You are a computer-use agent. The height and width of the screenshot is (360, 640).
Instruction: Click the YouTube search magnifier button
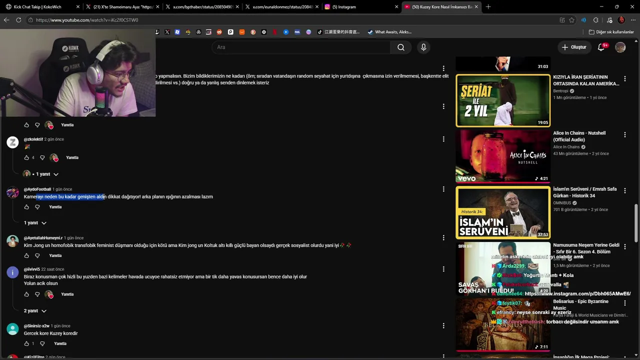tap(401, 47)
